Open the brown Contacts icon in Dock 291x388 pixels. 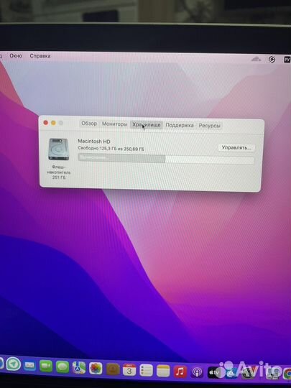[x=113, y=369]
